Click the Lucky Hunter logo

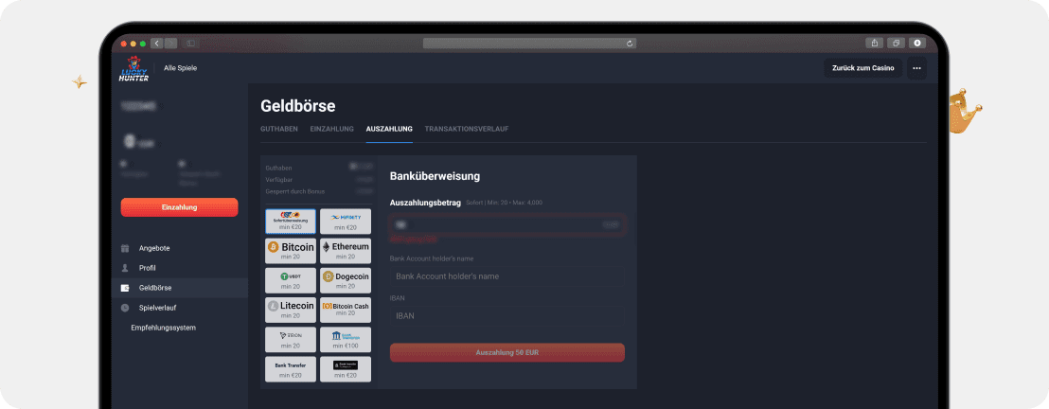tap(133, 69)
